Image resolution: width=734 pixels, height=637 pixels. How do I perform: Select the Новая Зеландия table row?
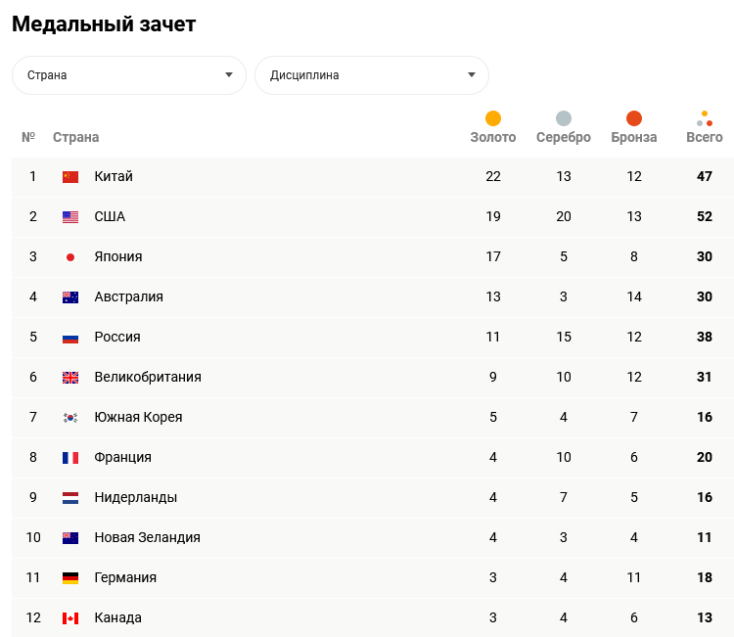click(372, 538)
